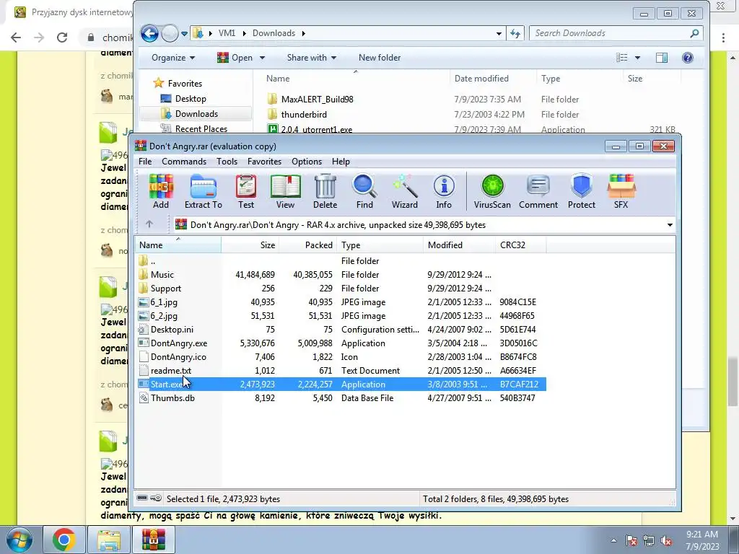Select the MaxALERT_Build98 folder

(318, 100)
